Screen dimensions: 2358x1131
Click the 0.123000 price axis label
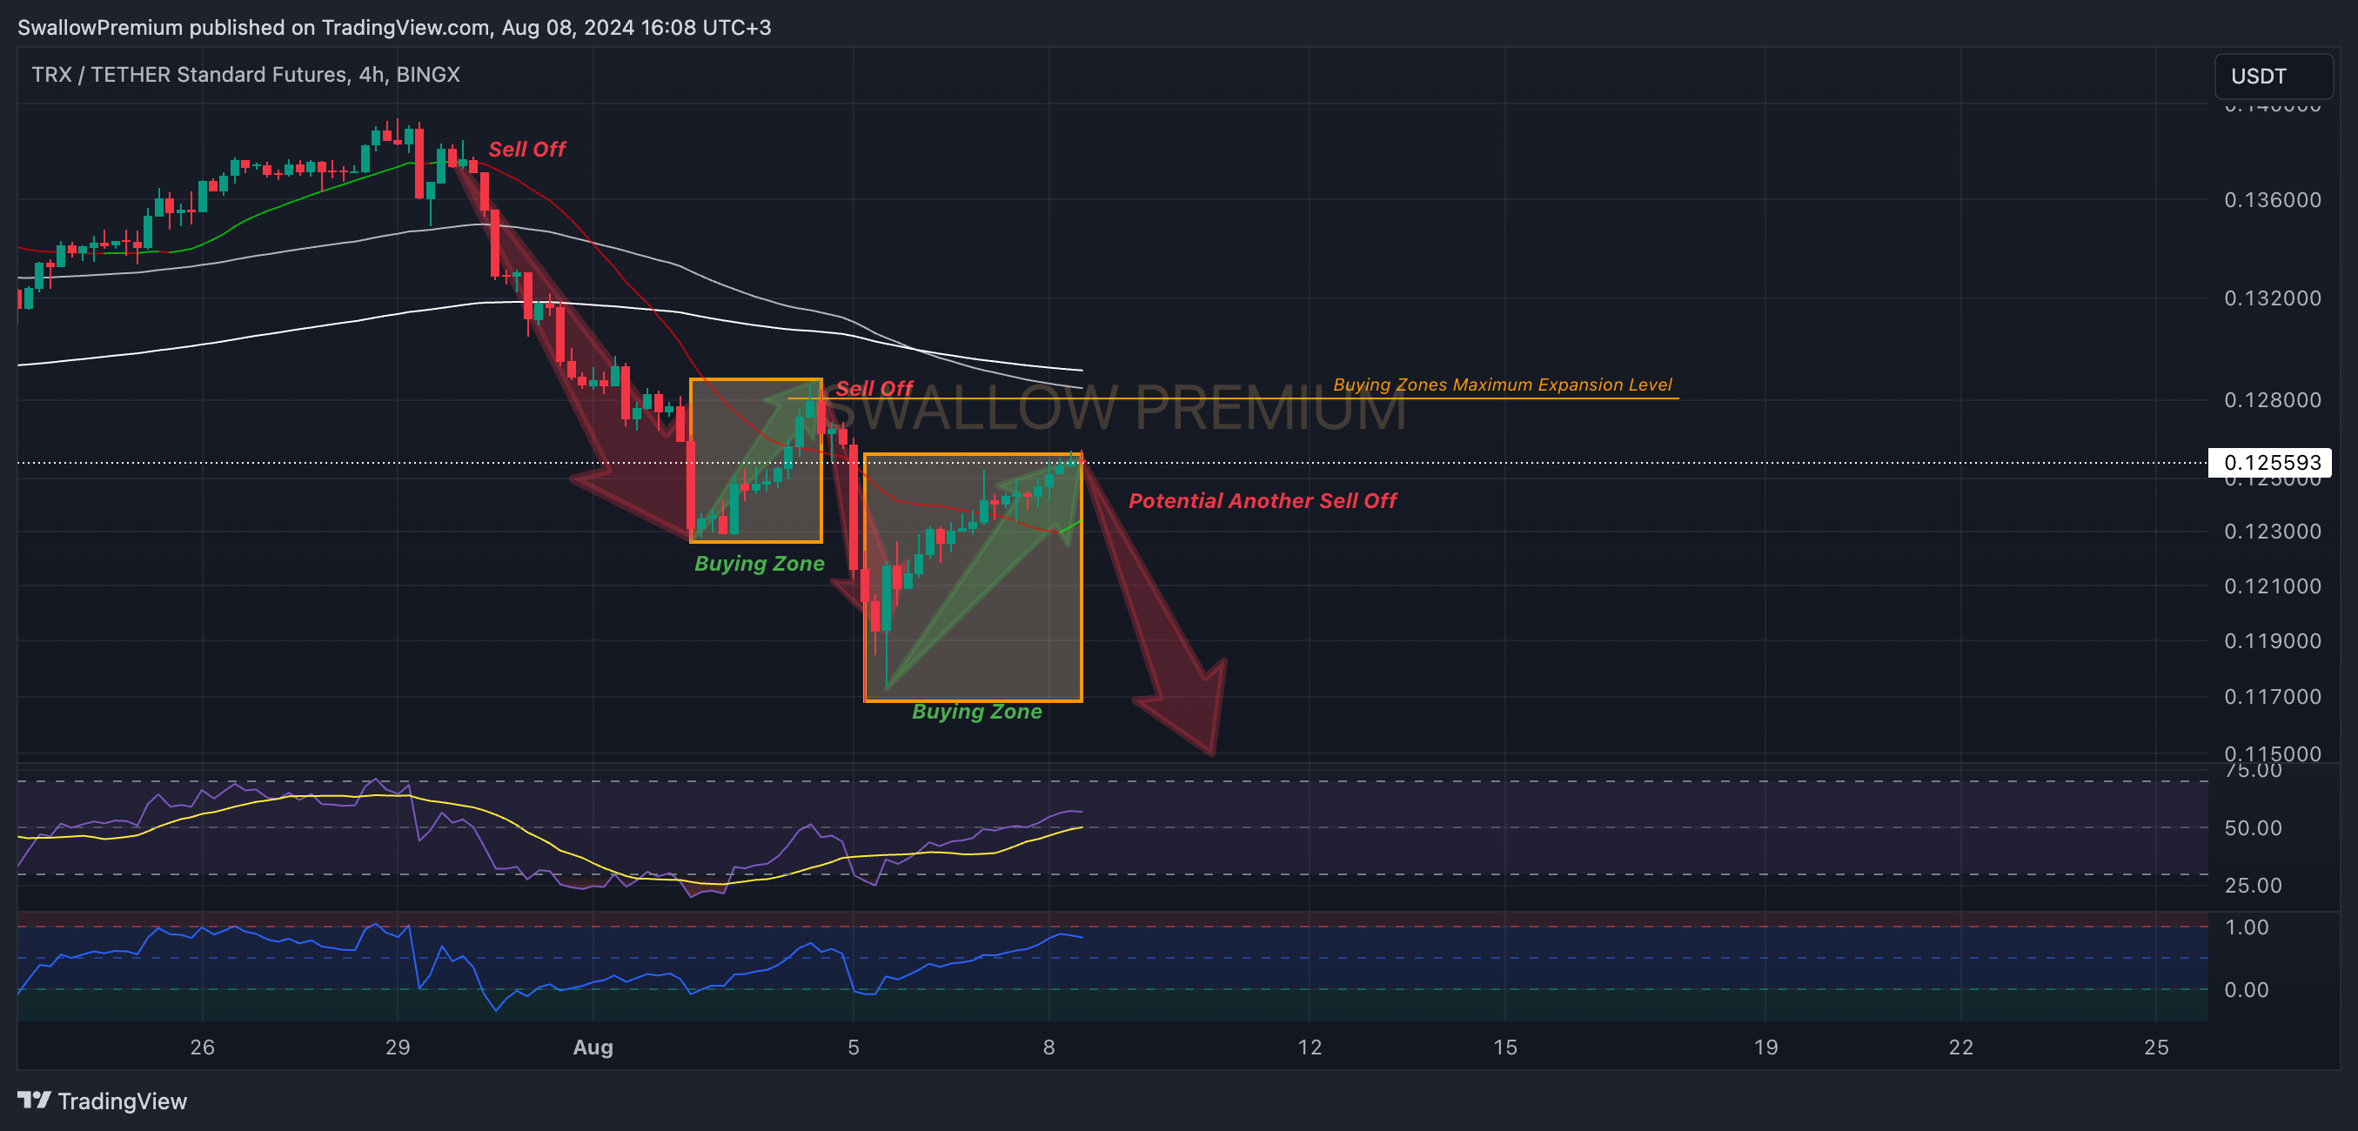click(2273, 532)
